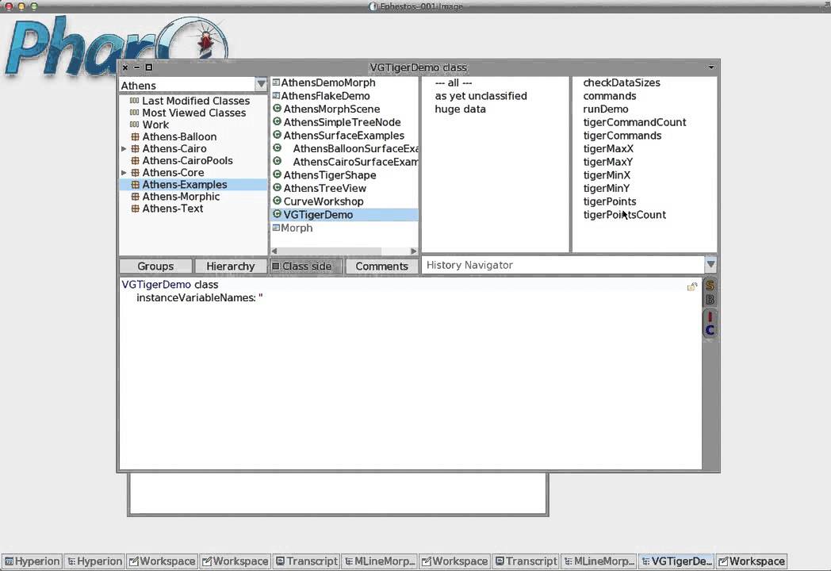Click the Hierarchy button
The width and height of the screenshot is (831, 571).
point(231,266)
